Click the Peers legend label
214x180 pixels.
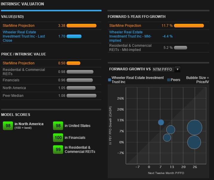[x=175, y=80]
